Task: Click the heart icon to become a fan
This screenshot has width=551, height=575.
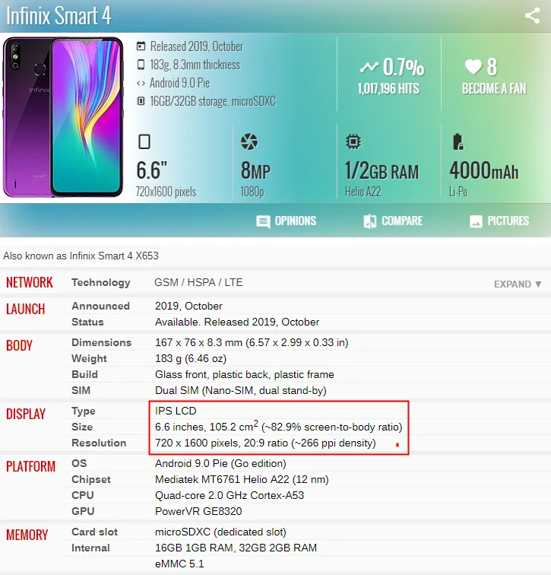Action: point(473,67)
